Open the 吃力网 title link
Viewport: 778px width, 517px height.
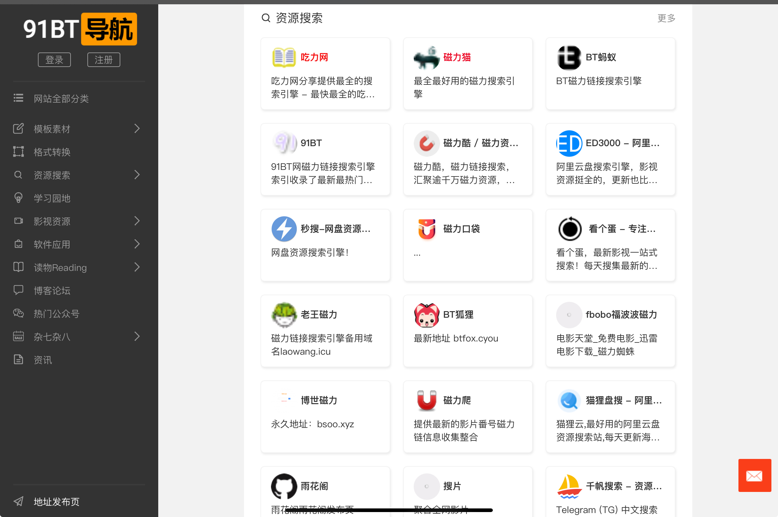tap(314, 57)
